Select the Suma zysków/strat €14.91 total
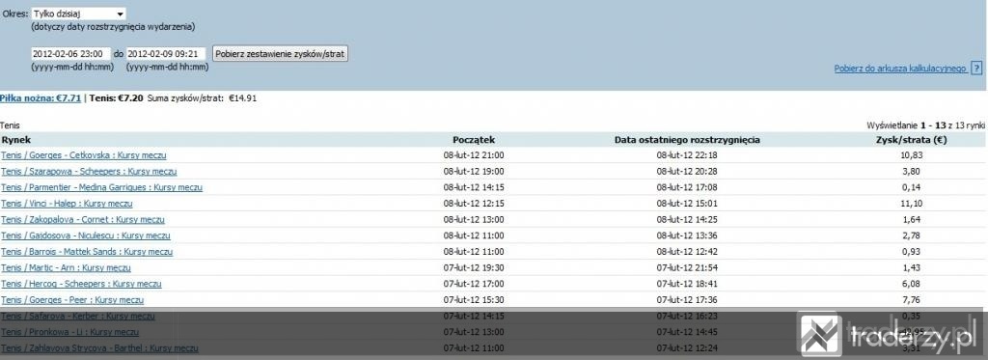 pyautogui.click(x=202, y=98)
